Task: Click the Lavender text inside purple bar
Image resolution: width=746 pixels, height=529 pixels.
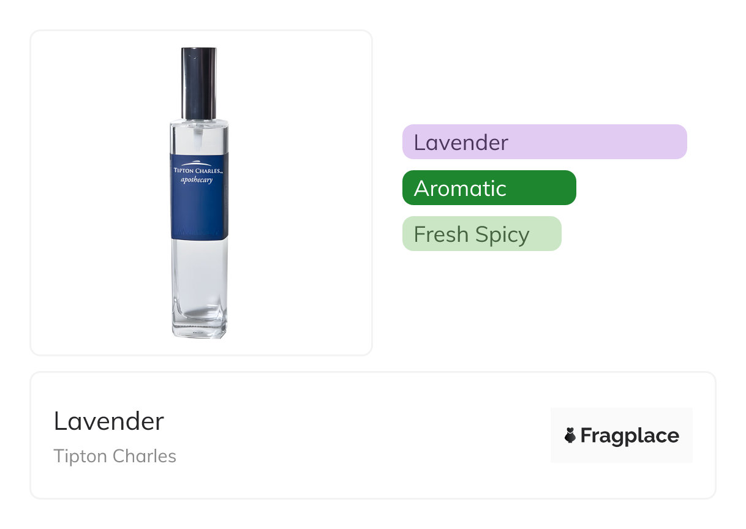Action: point(461,143)
